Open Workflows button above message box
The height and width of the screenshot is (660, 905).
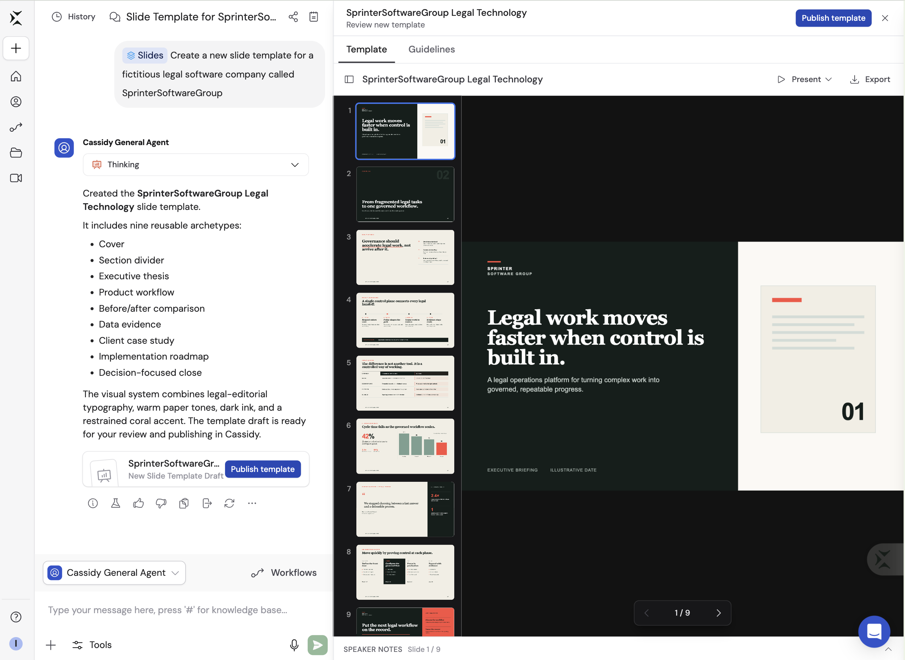coord(284,573)
